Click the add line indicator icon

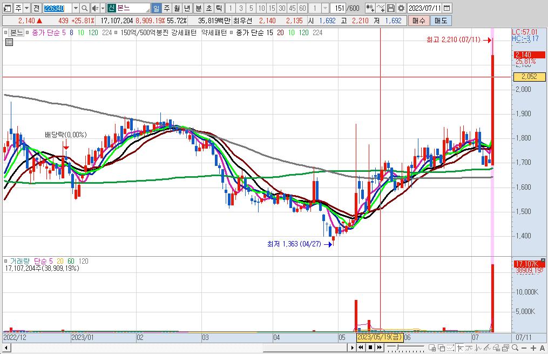click(x=381, y=8)
